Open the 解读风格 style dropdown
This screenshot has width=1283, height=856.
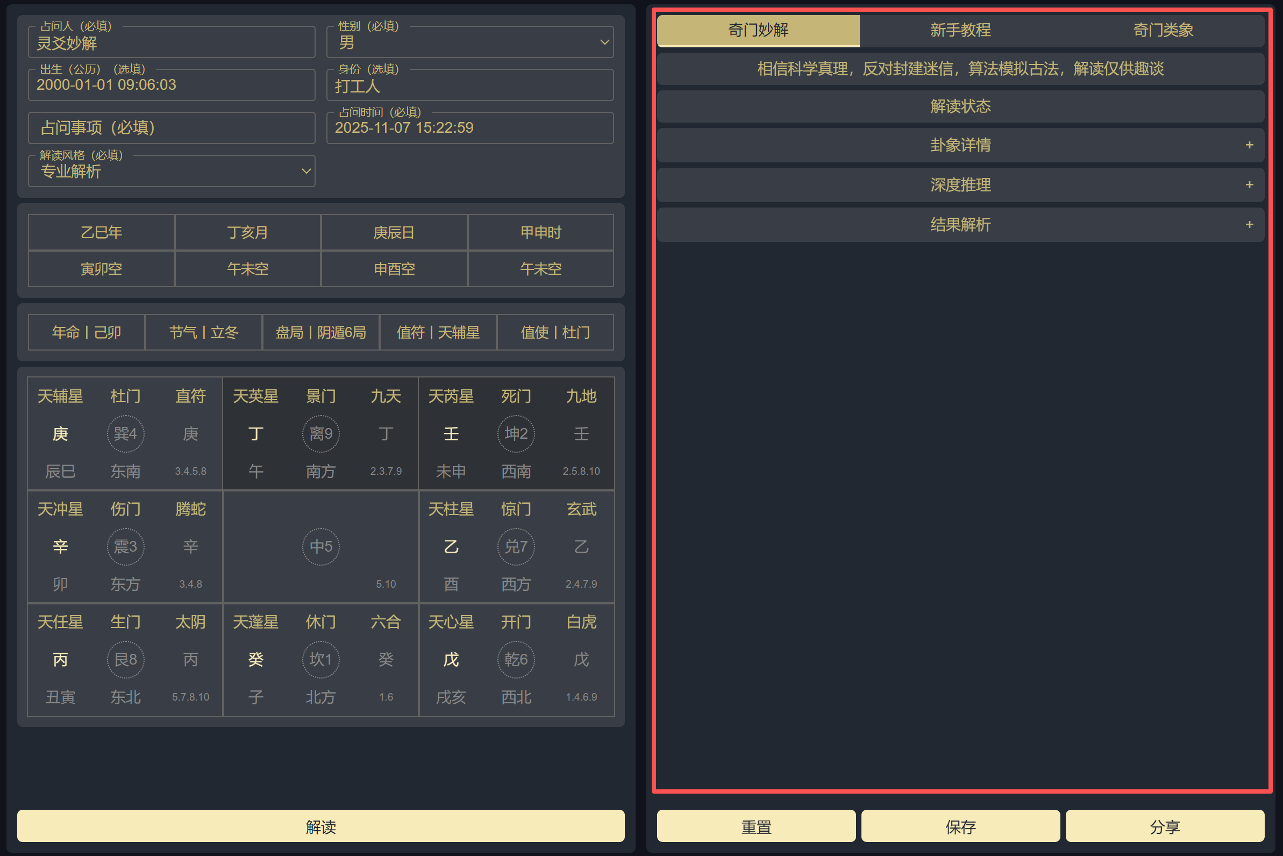pyautogui.click(x=172, y=171)
